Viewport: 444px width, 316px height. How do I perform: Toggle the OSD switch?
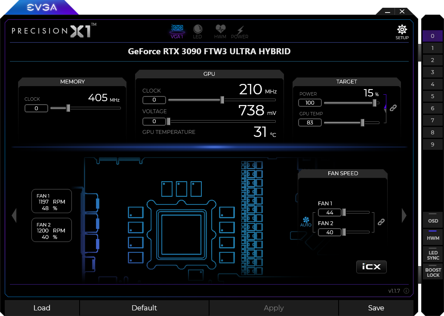433,219
